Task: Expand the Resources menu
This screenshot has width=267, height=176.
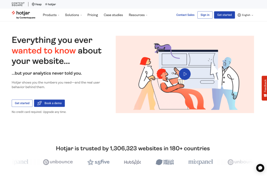Action: click(x=138, y=15)
